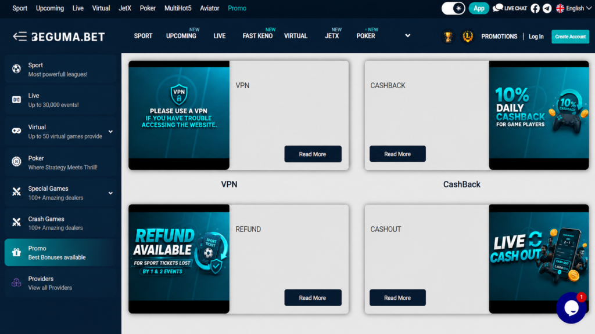Viewport: 595px width, 334px height.
Task: Click the CashBack caption below card
Action: click(462, 184)
